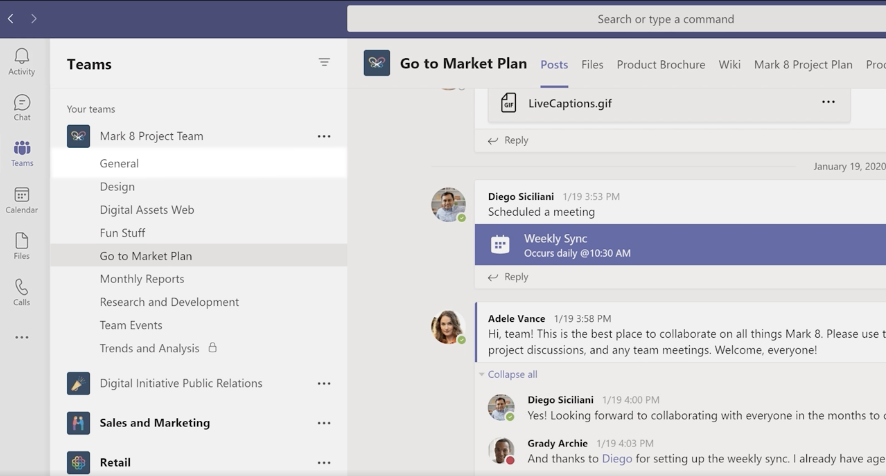Switch to the Posts tab

tap(554, 65)
